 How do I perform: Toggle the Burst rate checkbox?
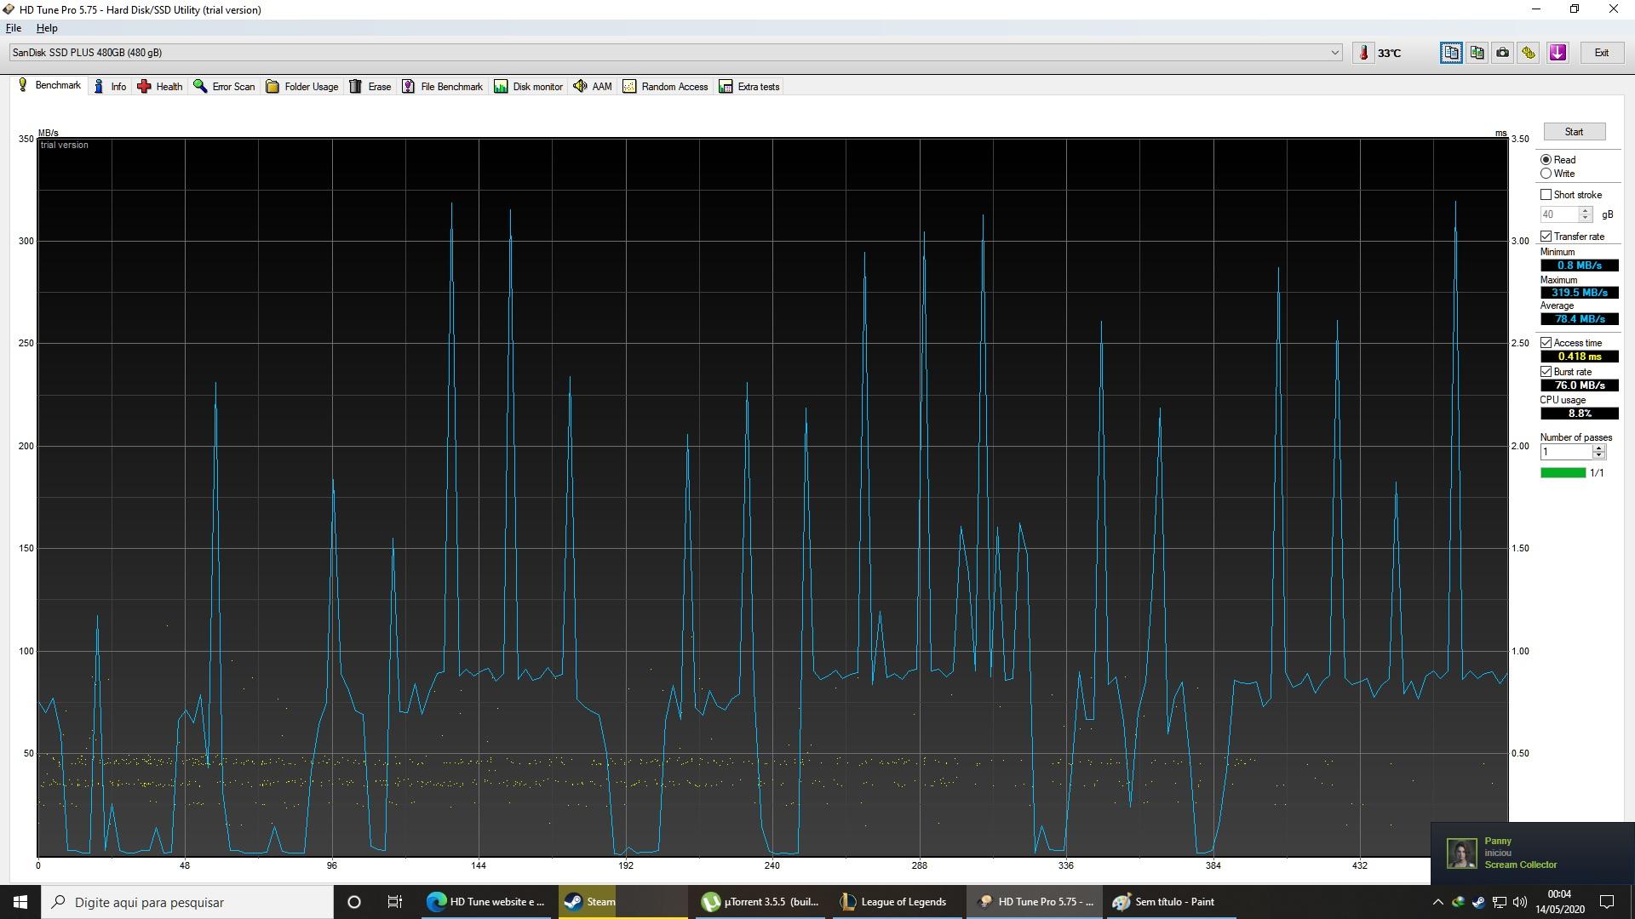click(1546, 372)
